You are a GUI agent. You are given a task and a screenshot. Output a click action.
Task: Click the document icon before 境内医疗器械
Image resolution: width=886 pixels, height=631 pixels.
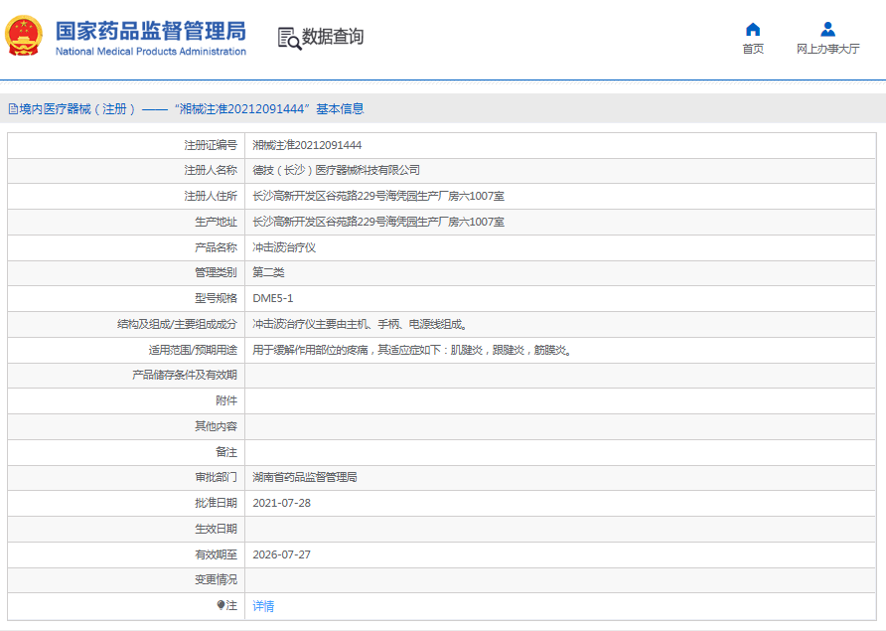(x=13, y=109)
